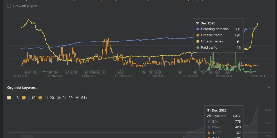Collapse the Organic keywords section with the chevron
Image resolution: width=277 pixels, height=138 pixels.
click(x=269, y=88)
